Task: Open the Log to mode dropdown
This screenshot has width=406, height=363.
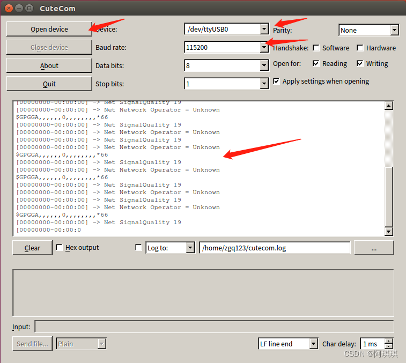Action: coord(190,248)
